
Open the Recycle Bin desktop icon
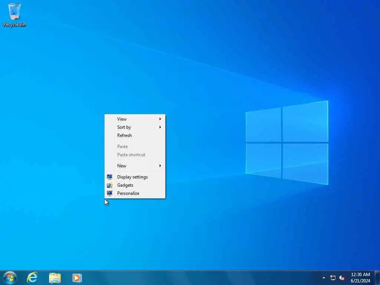coord(14,14)
